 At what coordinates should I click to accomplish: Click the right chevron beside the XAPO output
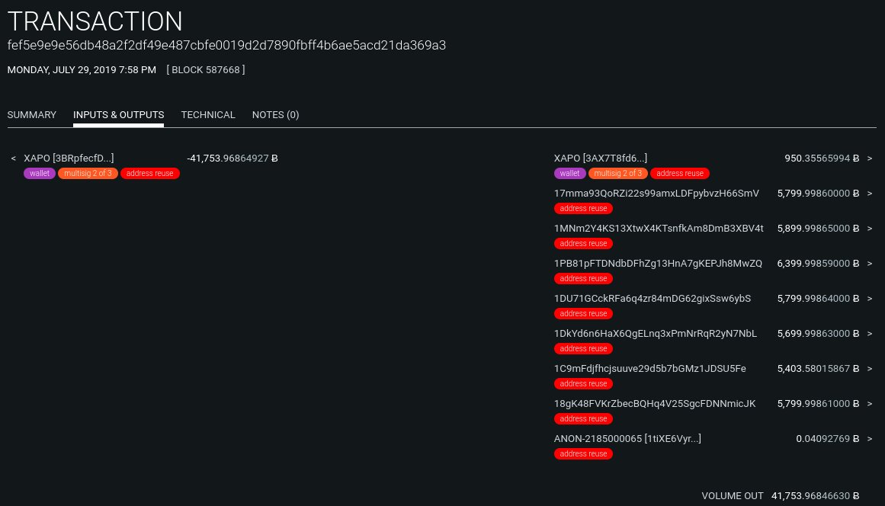click(x=869, y=158)
